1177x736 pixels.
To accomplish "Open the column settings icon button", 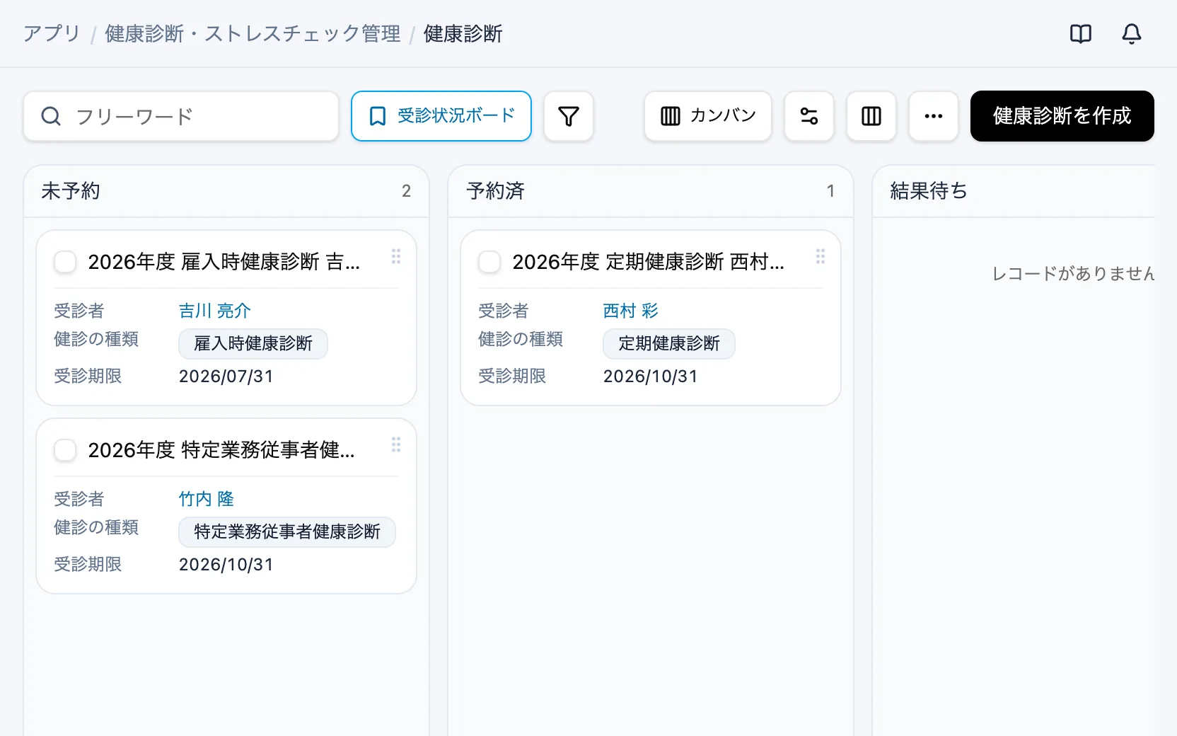I will point(871,116).
